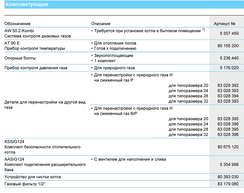Click the 'Для природного газа' bullet
Screen dimensions: 244x193
[114, 68]
